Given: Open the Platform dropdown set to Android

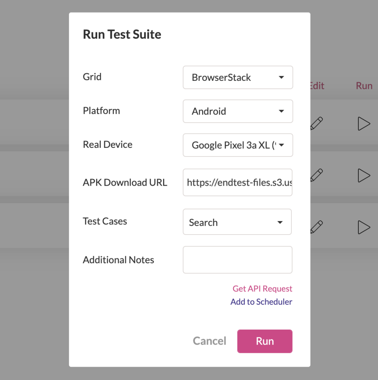Looking at the screenshot, I should 238,111.
